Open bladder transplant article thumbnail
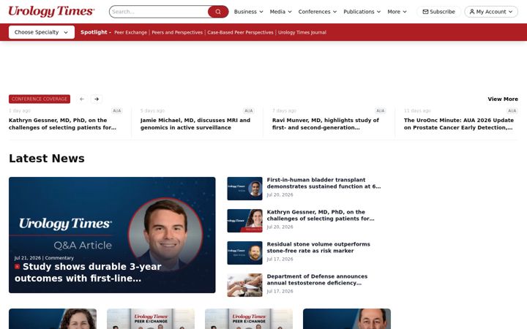527x329 pixels. (244, 189)
